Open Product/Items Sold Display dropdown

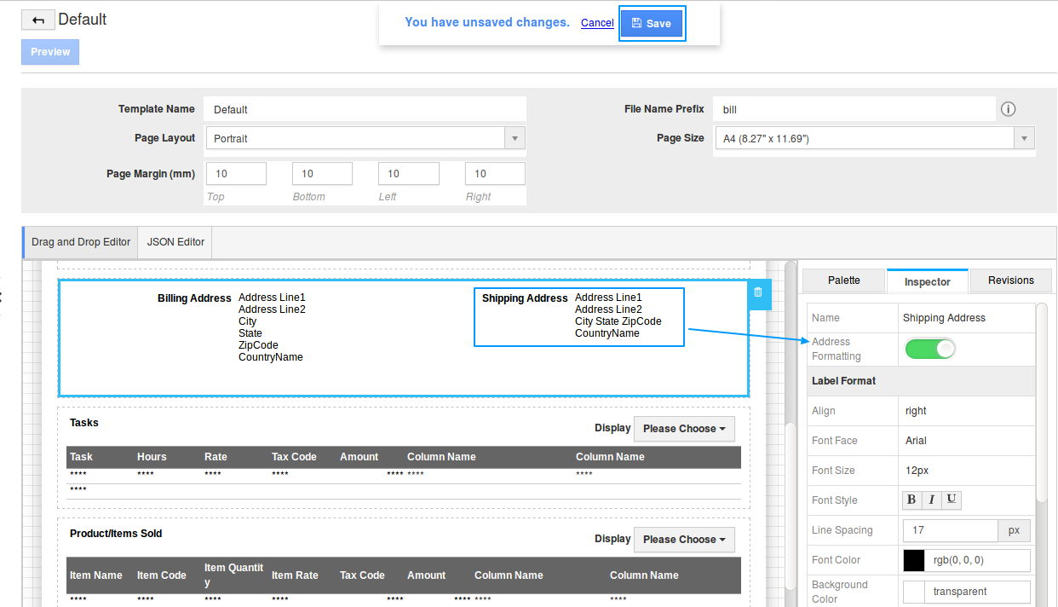684,540
